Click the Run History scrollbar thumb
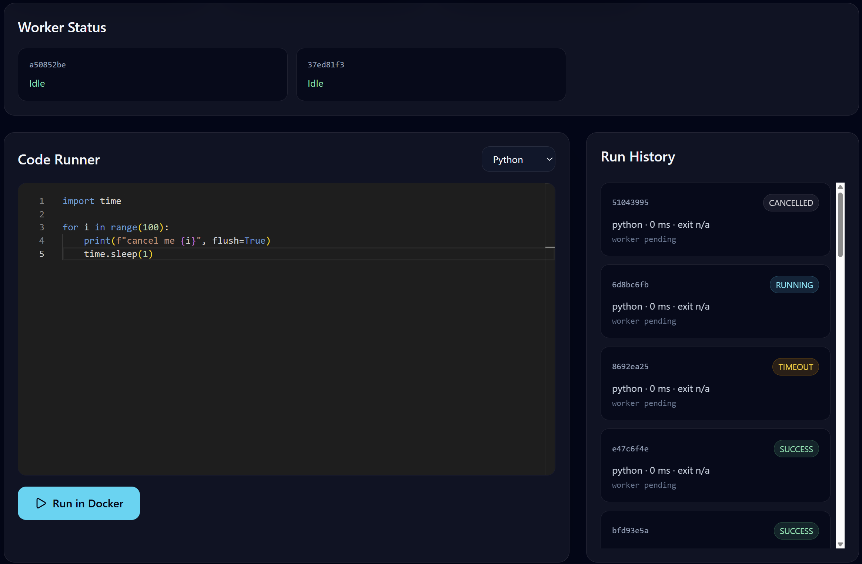Screen dimensions: 862x564 click(x=840, y=224)
